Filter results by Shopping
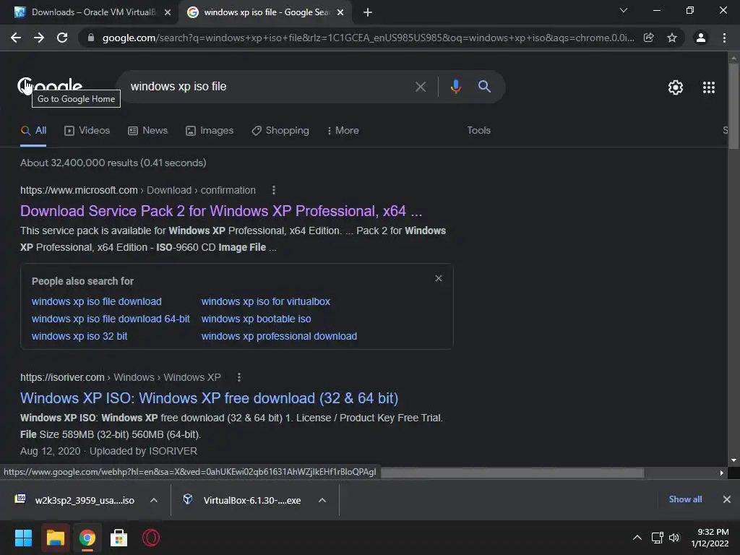This screenshot has width=740, height=555. 280,131
